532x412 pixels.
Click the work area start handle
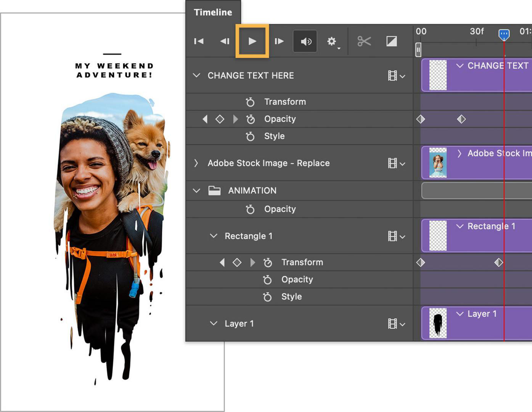(x=418, y=49)
